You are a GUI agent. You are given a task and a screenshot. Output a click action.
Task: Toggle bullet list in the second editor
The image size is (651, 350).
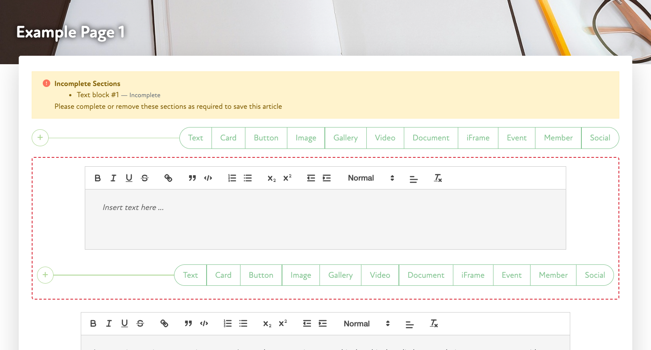243,324
